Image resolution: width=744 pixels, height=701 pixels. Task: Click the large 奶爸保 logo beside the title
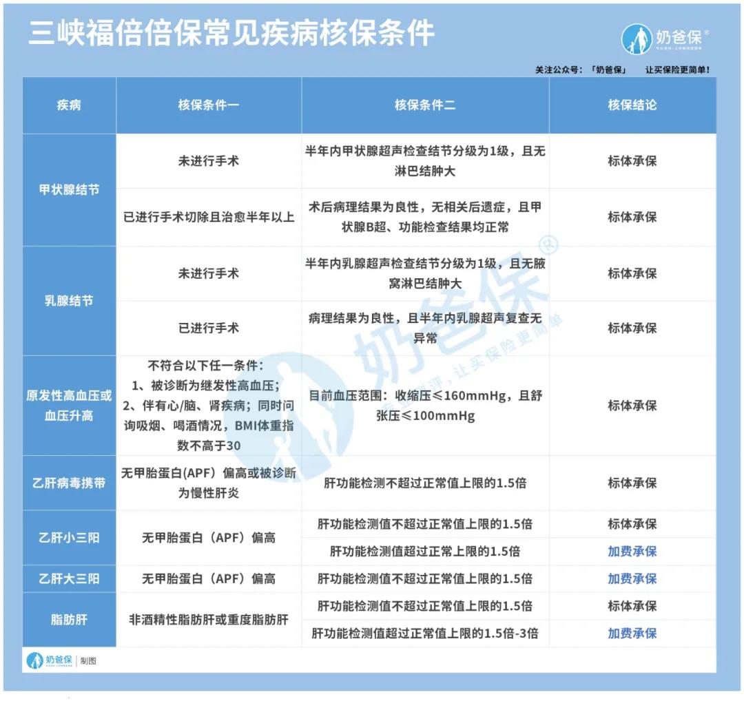pos(665,39)
